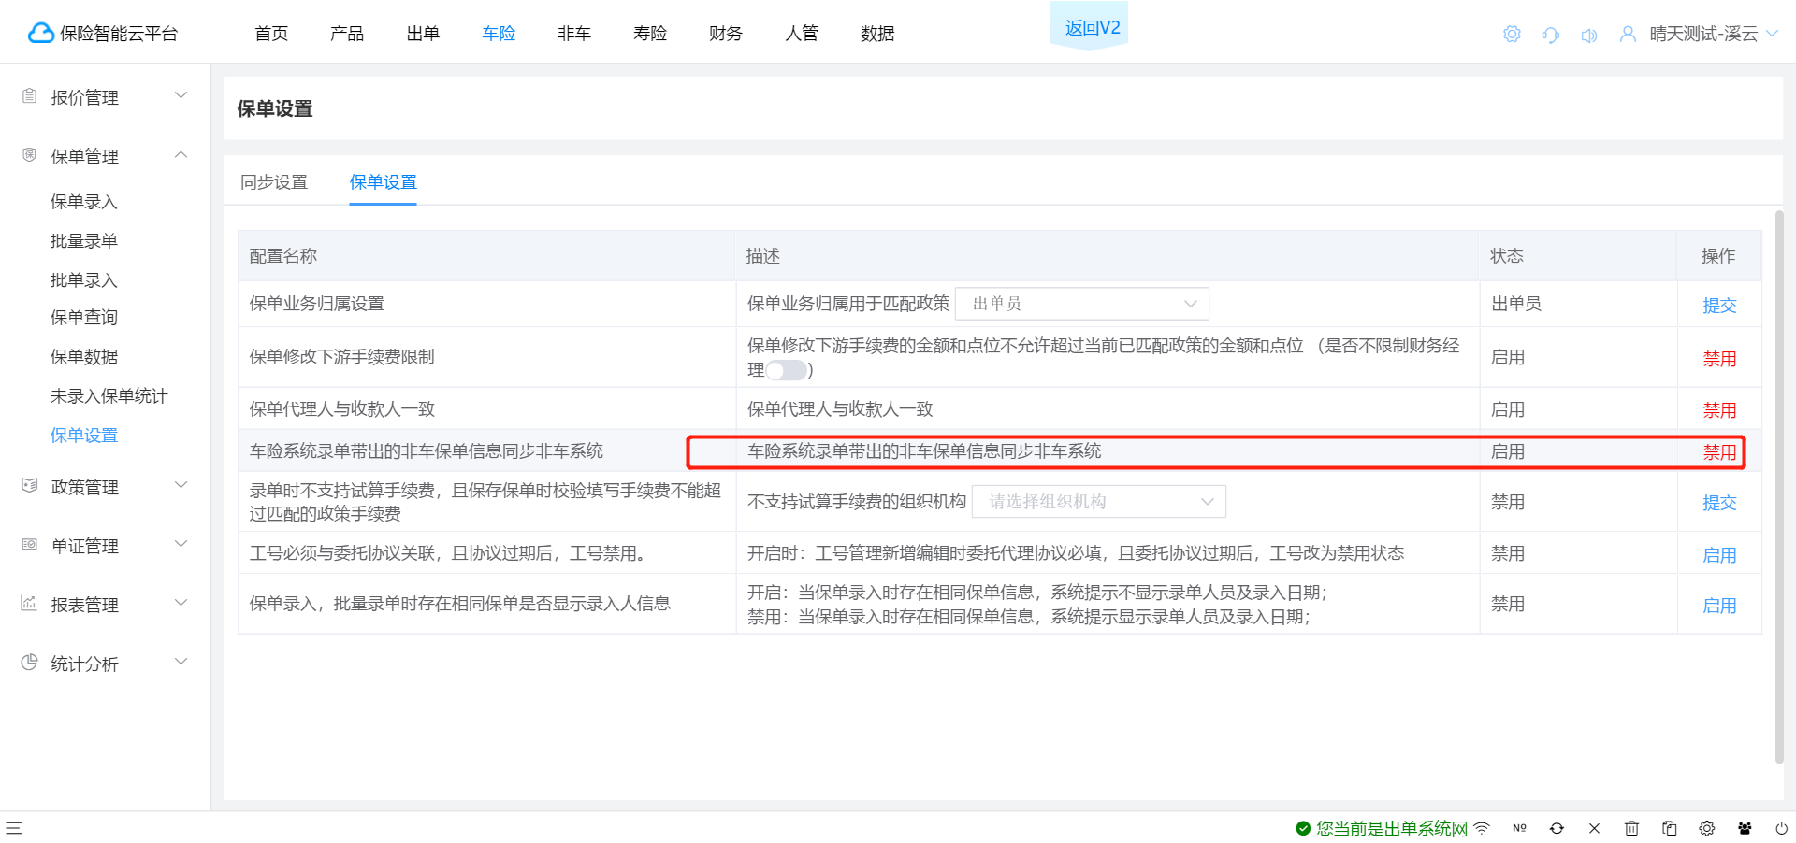Click 启用 for 工号必须与委托协议关联 row
1796x843 pixels.
pyautogui.click(x=1719, y=555)
